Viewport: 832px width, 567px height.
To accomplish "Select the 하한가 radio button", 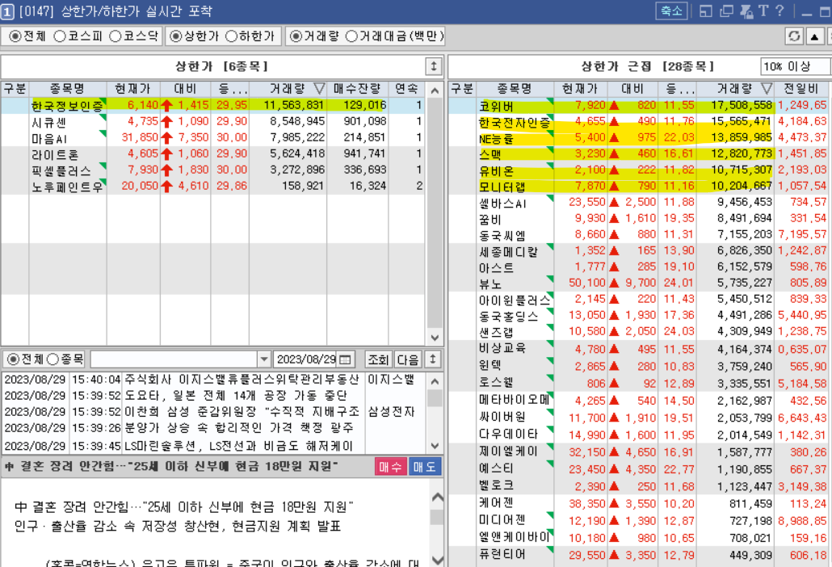I will (x=231, y=36).
